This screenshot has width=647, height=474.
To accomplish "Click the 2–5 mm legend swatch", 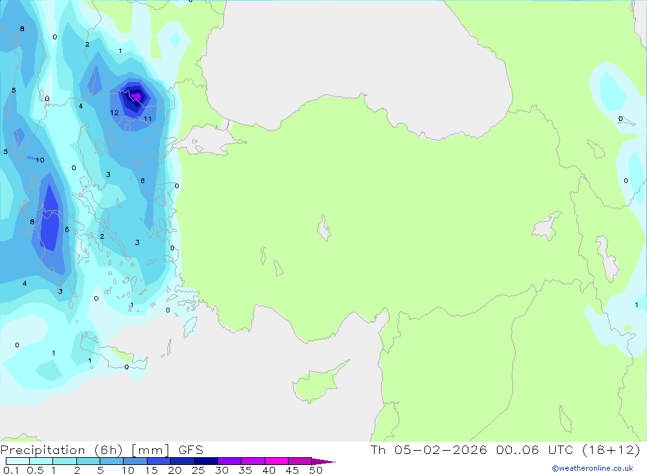I will 88,461.
